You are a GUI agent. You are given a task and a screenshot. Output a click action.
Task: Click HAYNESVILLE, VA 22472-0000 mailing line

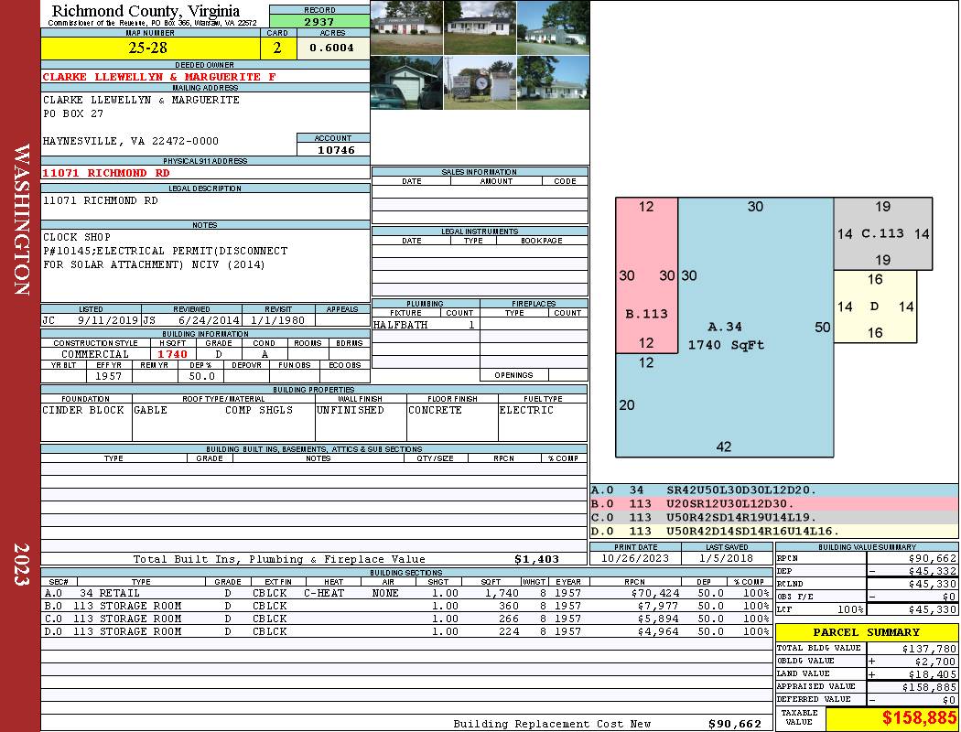pos(131,141)
